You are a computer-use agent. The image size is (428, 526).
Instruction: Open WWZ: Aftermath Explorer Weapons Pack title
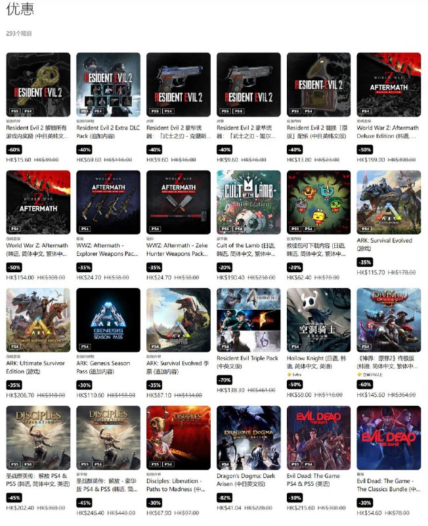pyautogui.click(x=107, y=250)
